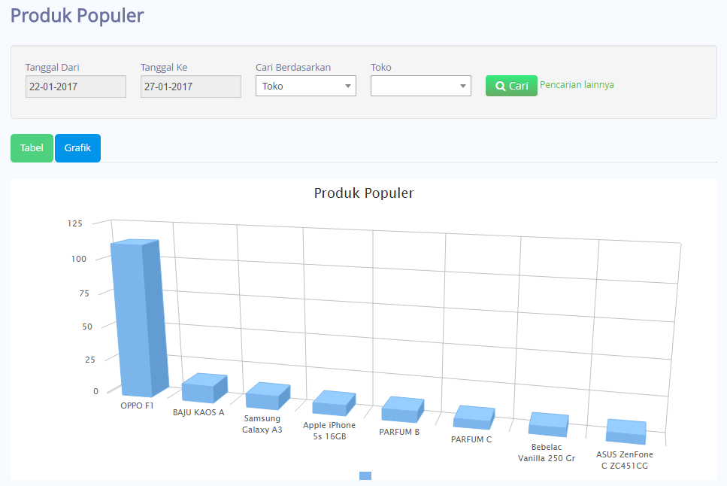Click the BAJU KAOS A axis label
727x486 pixels.
tap(198, 413)
